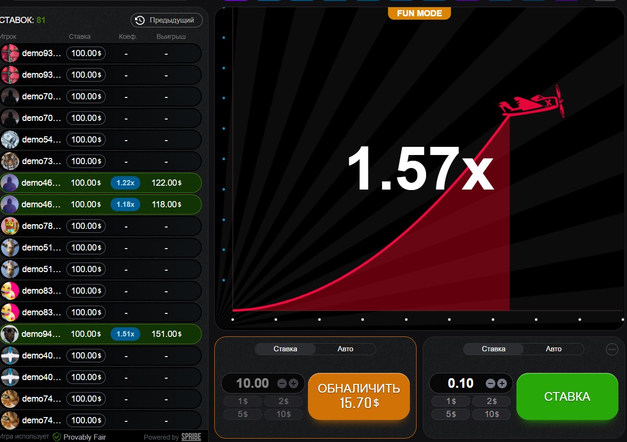This screenshot has height=442, width=627.
Task: Switch to Авто tab in the orange-bordered bet panel
Action: [x=345, y=349]
